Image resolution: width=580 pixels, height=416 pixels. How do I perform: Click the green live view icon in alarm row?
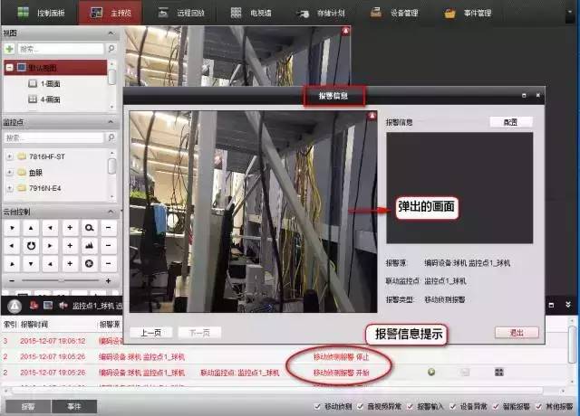pos(431,372)
